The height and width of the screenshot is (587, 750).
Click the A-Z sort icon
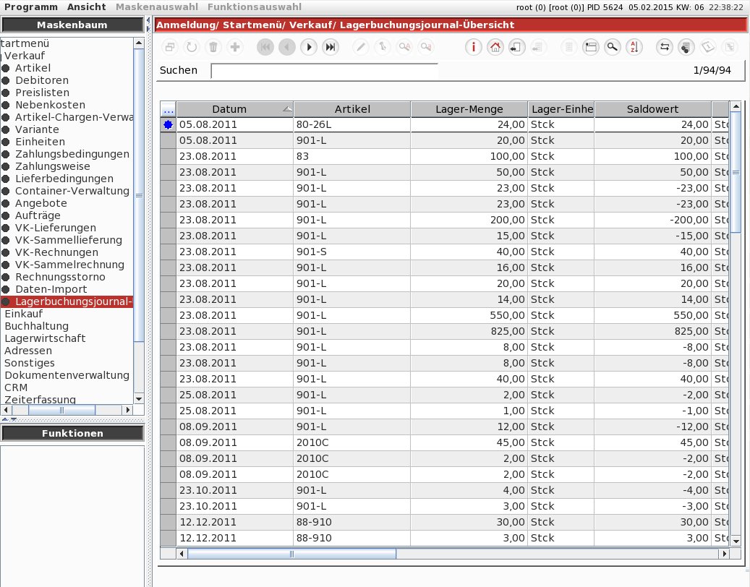[634, 47]
